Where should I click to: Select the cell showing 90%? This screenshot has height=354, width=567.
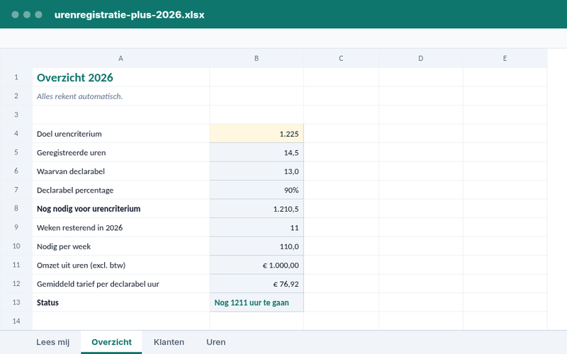(257, 190)
